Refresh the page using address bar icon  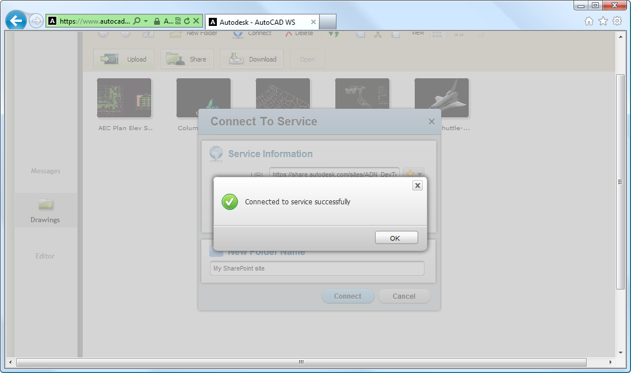(187, 21)
